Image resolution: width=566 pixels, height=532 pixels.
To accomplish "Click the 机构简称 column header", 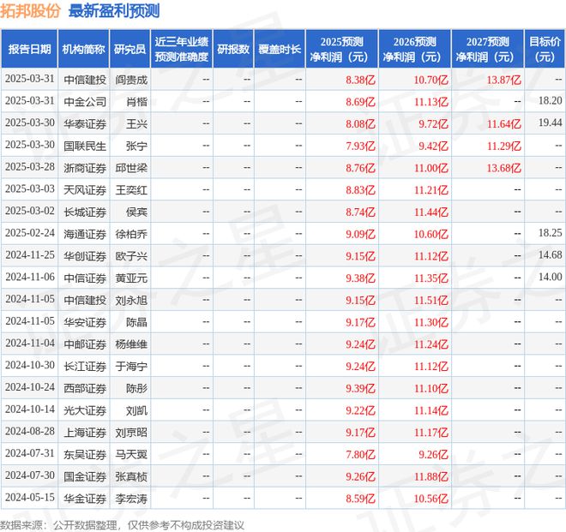I will click(x=83, y=49).
